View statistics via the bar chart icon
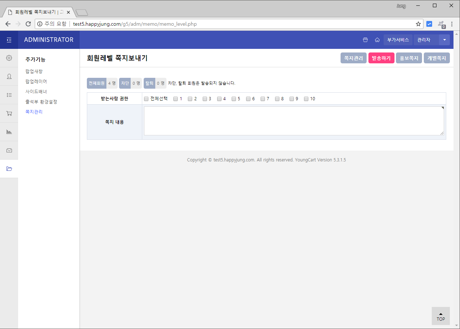Image resolution: width=460 pixels, height=329 pixels. 9,132
